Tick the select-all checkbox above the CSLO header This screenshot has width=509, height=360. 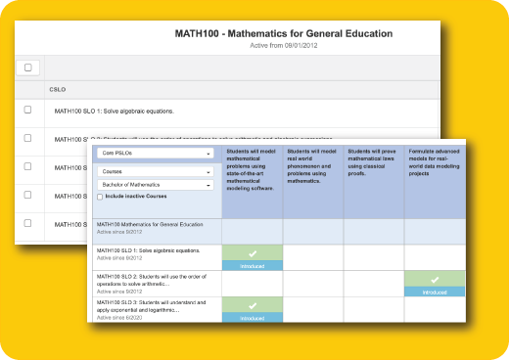[x=28, y=67]
